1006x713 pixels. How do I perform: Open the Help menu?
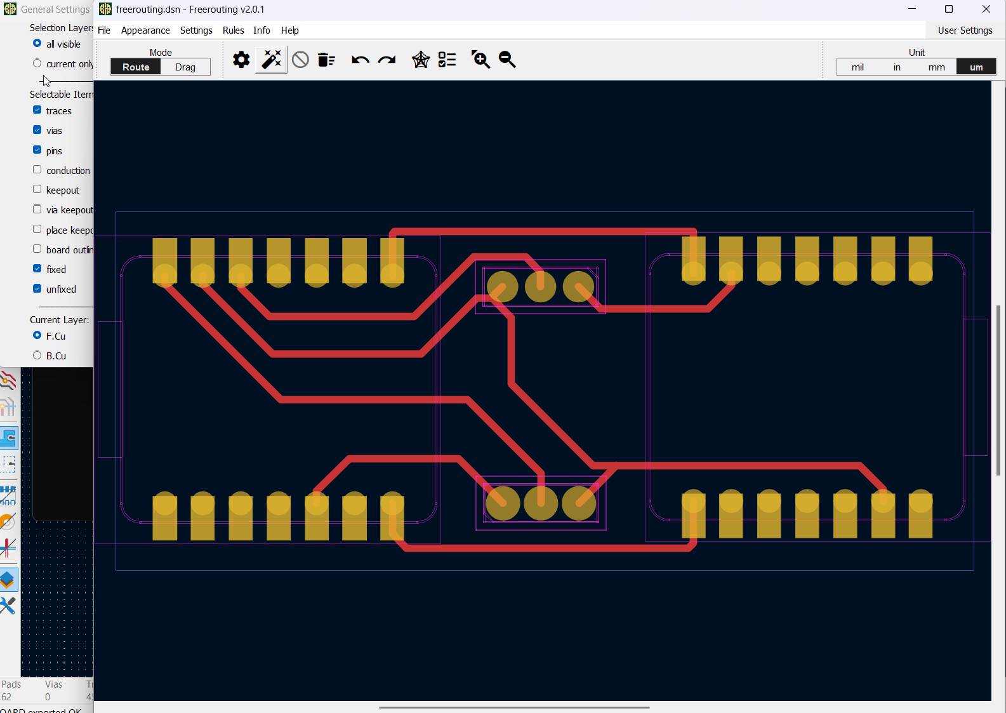[x=289, y=30]
